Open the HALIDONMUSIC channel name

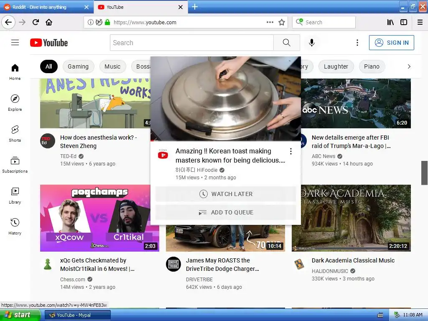coord(330,271)
